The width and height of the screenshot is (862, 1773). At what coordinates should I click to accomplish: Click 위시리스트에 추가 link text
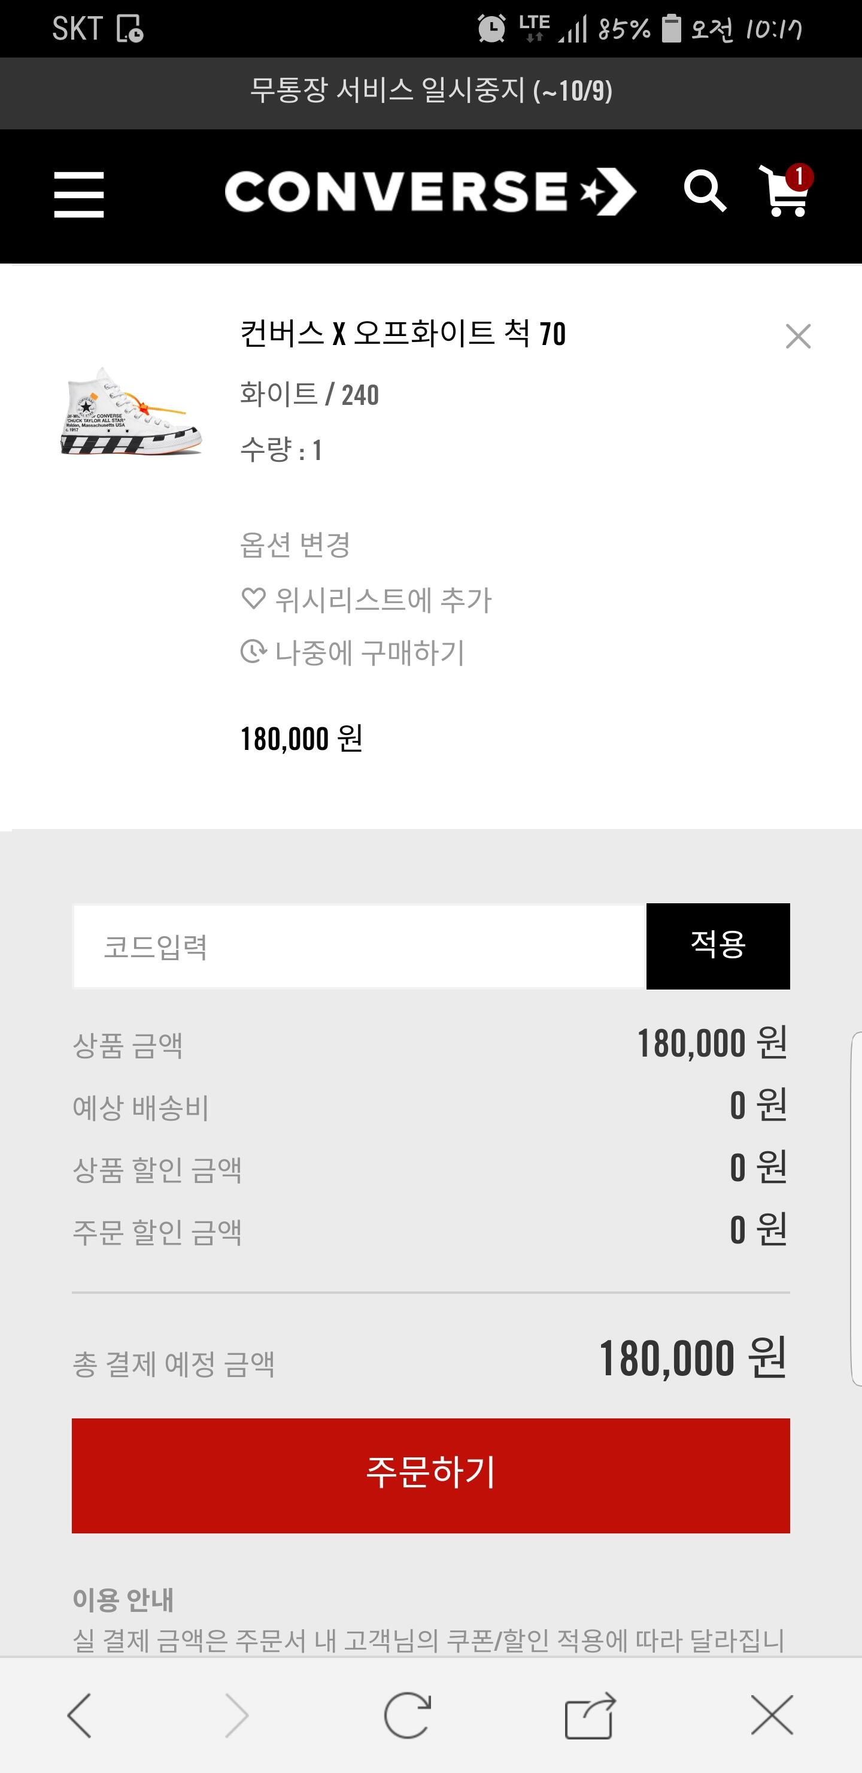pos(383,600)
